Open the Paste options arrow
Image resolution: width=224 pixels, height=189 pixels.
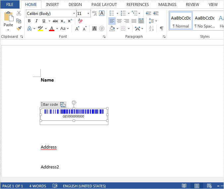click(x=8, y=30)
